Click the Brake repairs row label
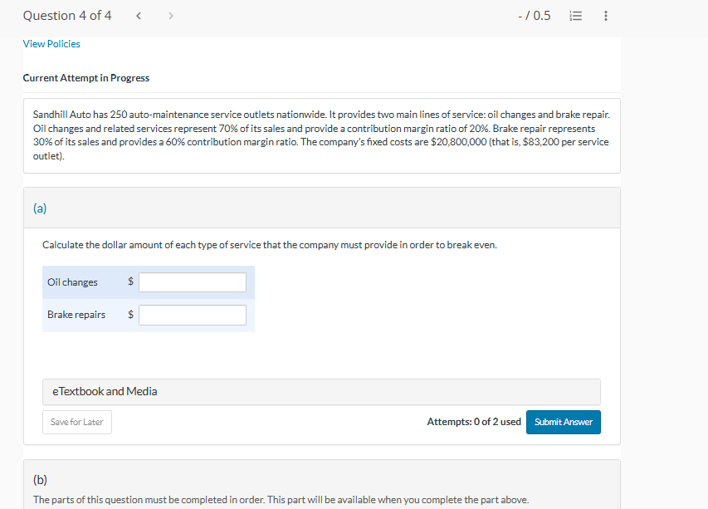 76,315
